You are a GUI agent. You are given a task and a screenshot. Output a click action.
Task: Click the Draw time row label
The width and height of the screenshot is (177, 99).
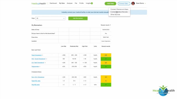click(35, 37)
